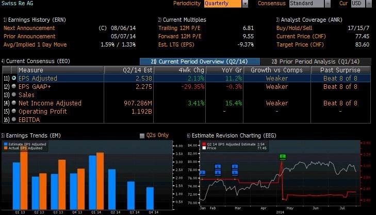
Task: Click the Q4 14 blue estimate bar
Action: (150, 198)
